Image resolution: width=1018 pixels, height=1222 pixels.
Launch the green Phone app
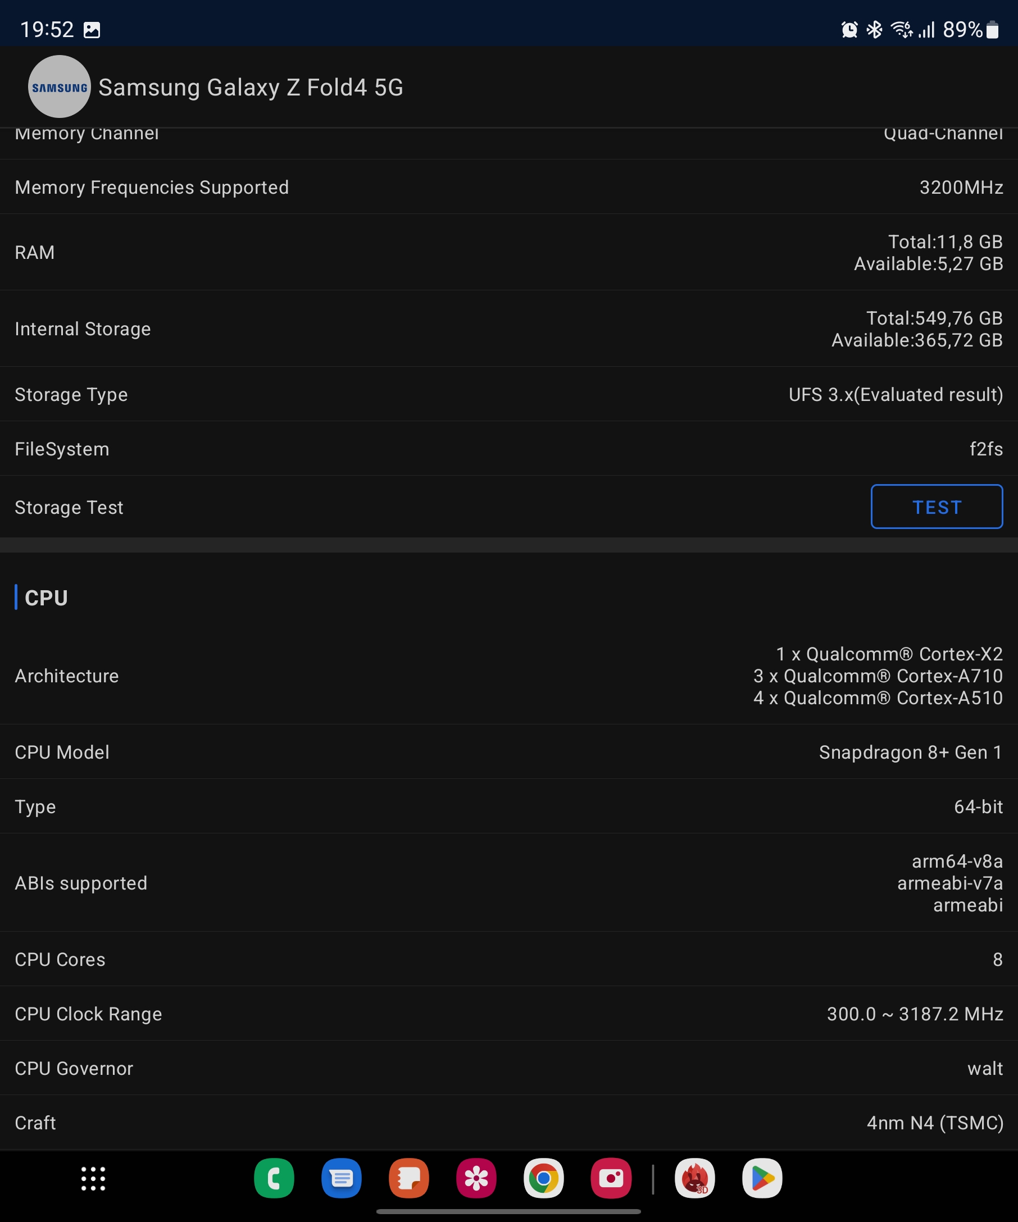274,1178
